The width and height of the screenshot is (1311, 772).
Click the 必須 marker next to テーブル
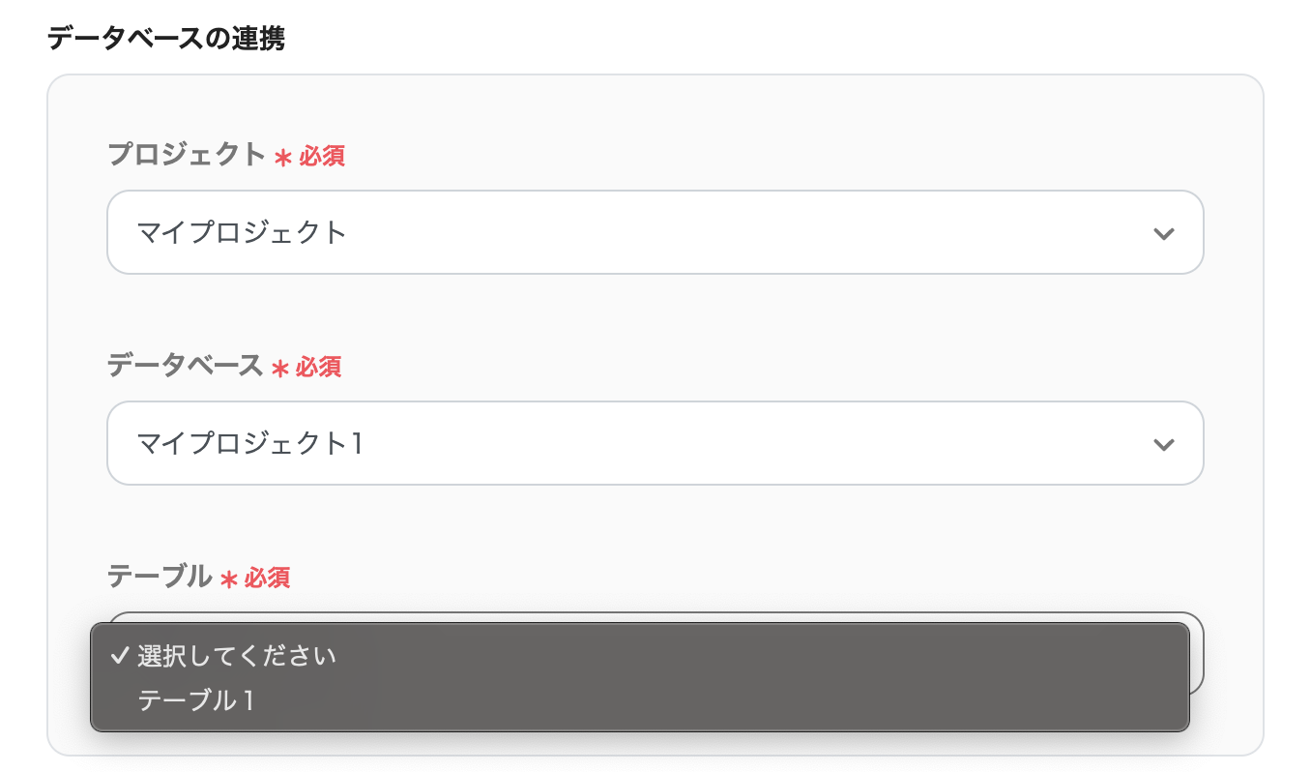tap(267, 579)
